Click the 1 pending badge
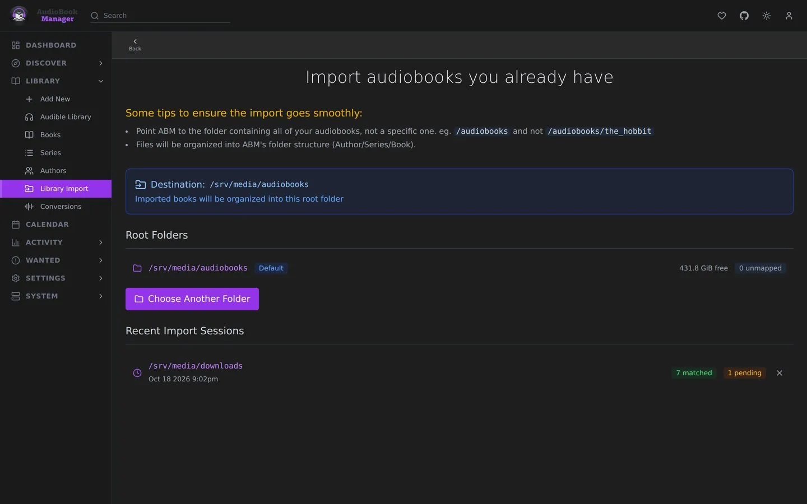 point(744,373)
